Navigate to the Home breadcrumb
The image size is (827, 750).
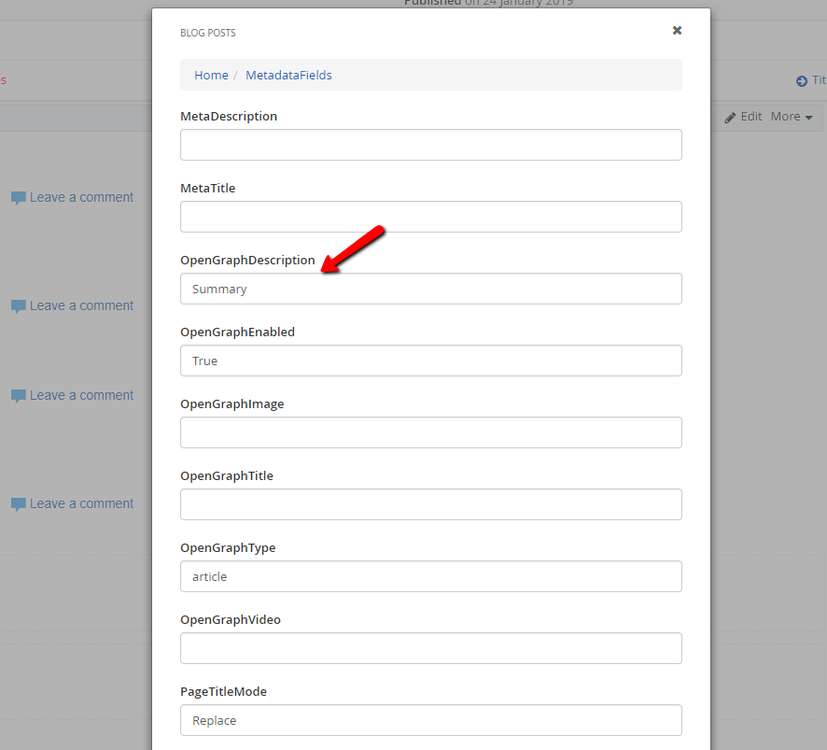211,75
